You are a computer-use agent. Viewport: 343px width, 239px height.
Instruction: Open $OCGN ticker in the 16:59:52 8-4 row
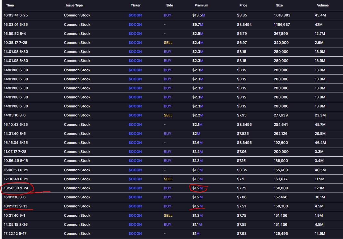[x=135, y=34]
